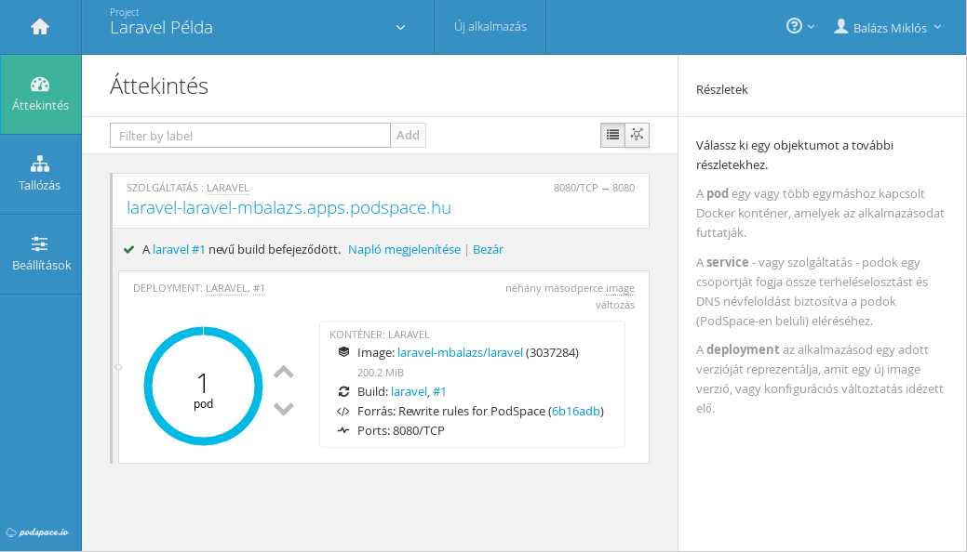
Task: Open the laravel-mbalazs/laravel image link
Action: 460,353
